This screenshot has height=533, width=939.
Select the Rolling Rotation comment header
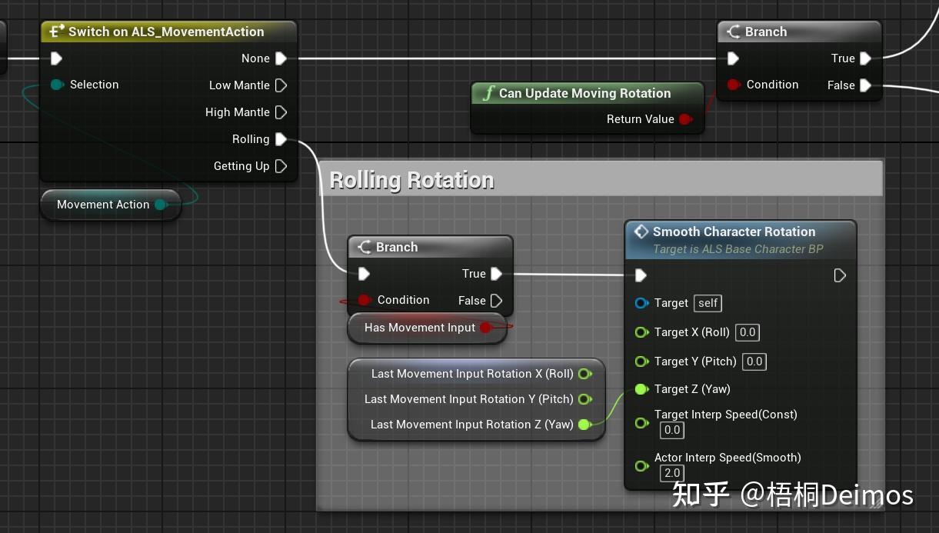pos(412,179)
